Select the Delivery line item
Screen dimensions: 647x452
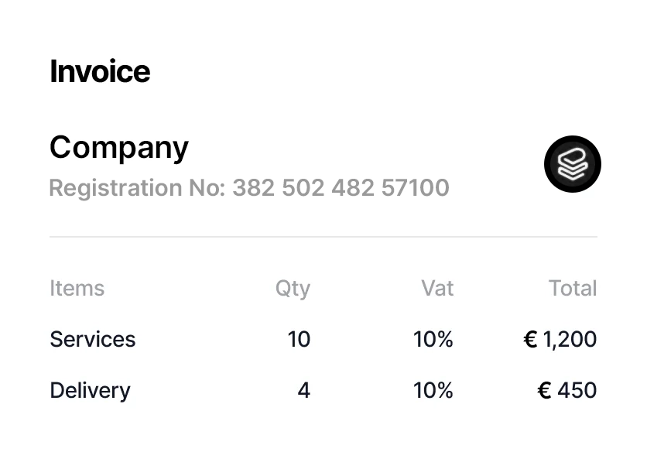[x=90, y=390]
